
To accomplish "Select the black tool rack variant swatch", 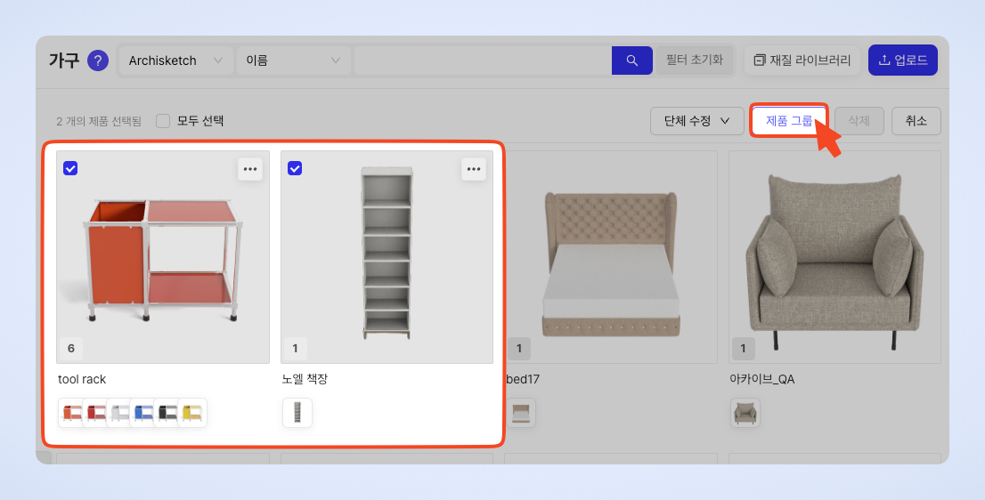I will [x=167, y=413].
